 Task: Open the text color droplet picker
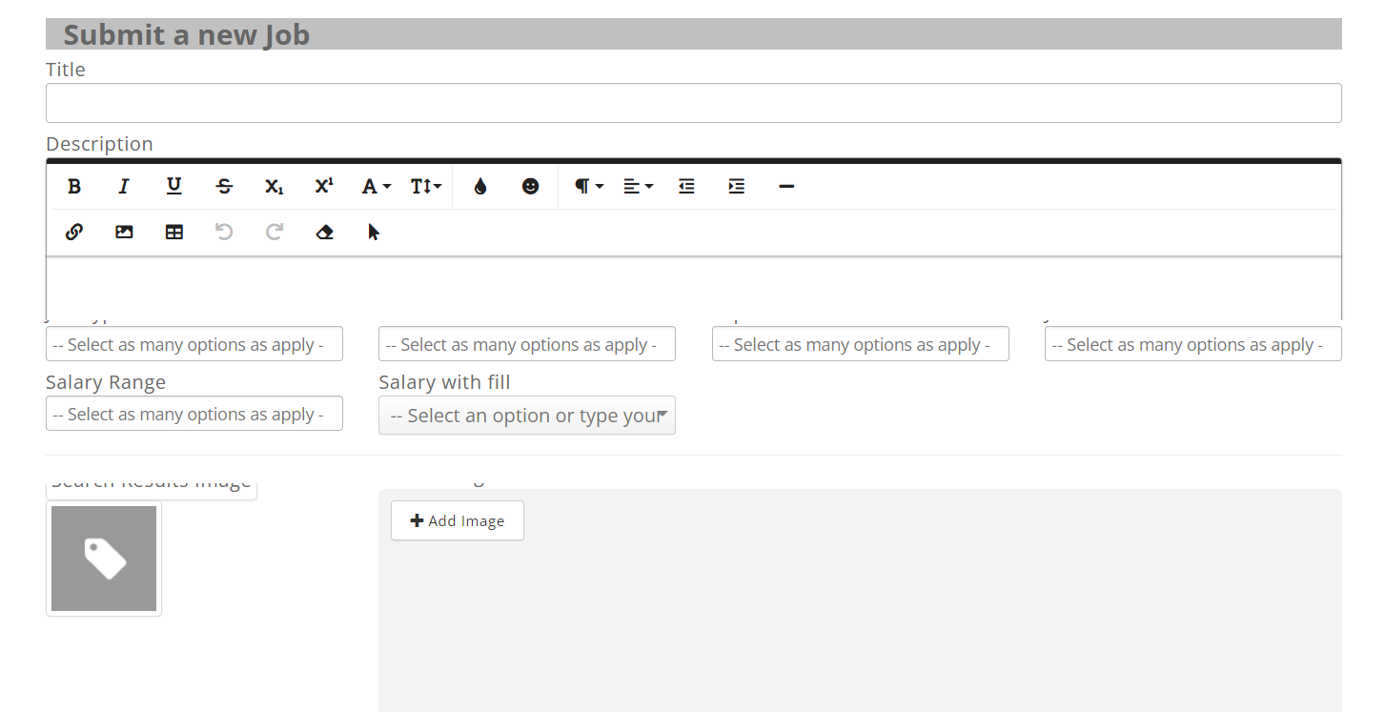[x=480, y=187]
